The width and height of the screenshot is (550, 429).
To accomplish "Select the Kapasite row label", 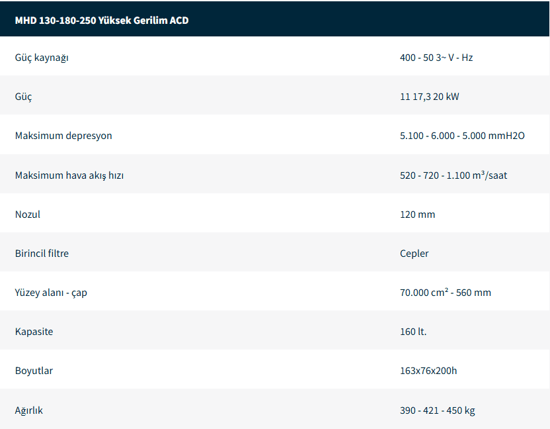I will click(x=34, y=332).
